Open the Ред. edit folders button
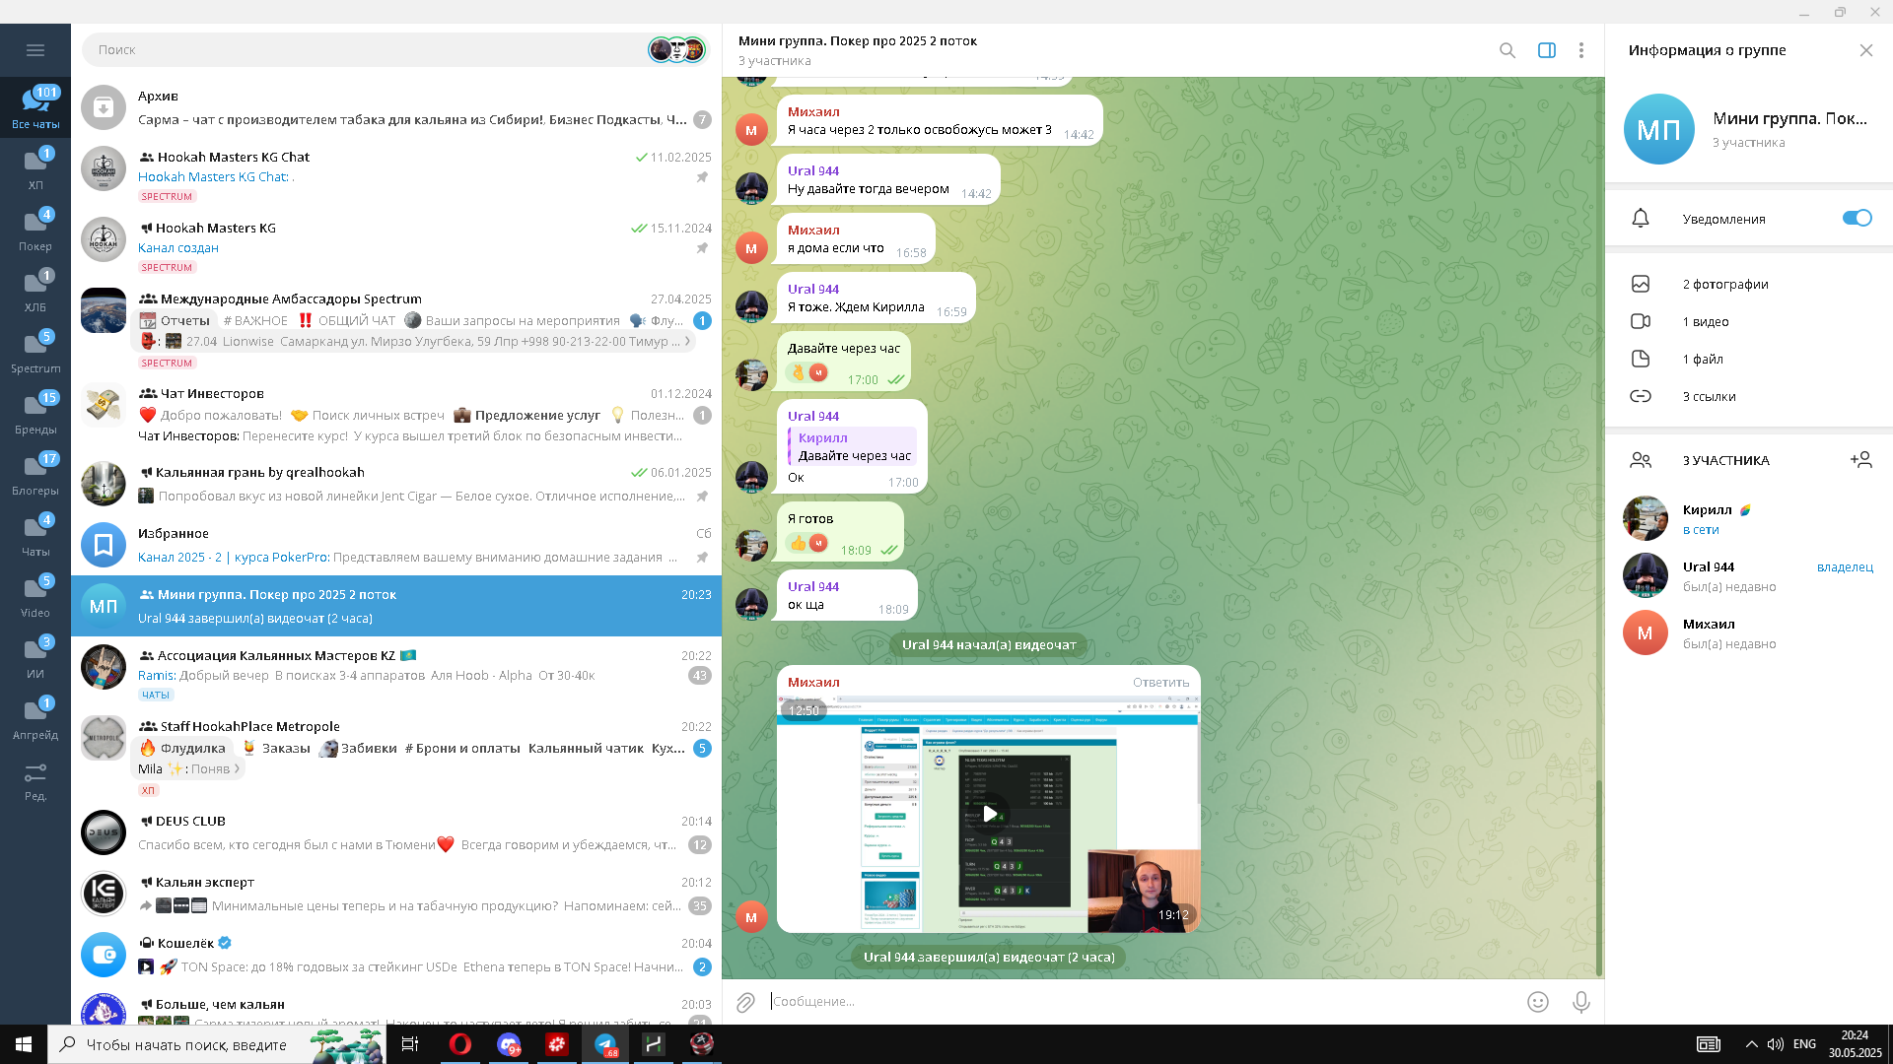Viewport: 1893px width, 1064px height. (x=35, y=780)
